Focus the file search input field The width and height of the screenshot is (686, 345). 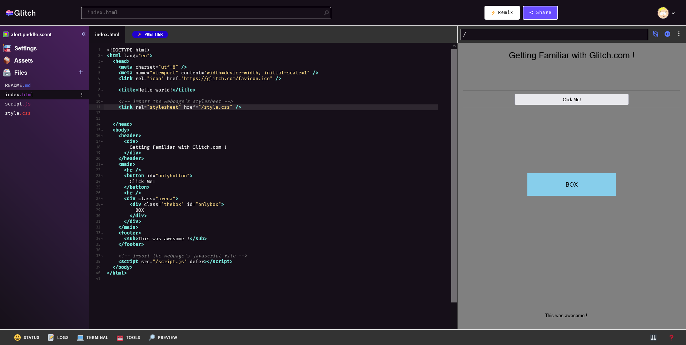(x=204, y=13)
